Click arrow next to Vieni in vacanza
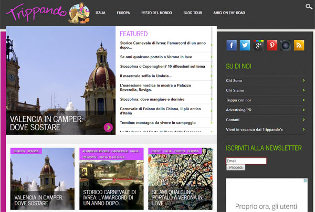This screenshot has width=315, height=212. pyautogui.click(x=303, y=130)
